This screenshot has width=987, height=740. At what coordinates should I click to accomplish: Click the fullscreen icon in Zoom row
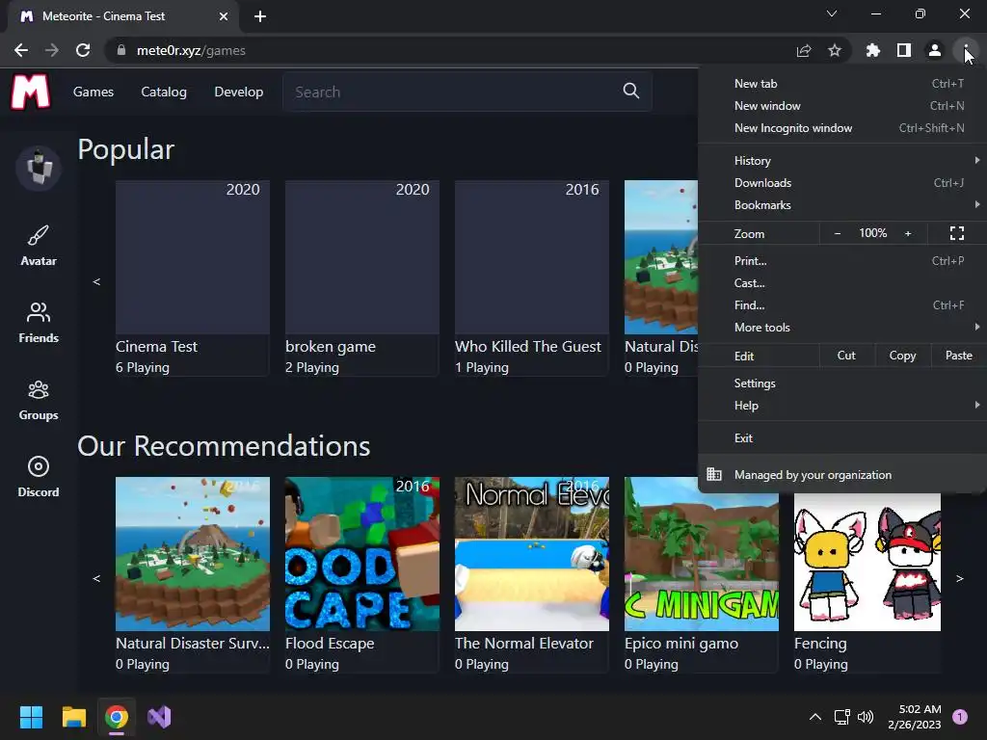pyautogui.click(x=957, y=233)
